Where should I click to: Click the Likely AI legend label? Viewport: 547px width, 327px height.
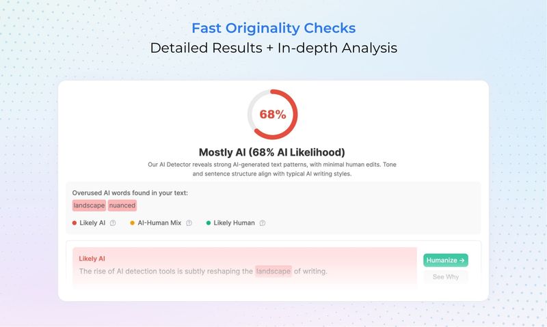pos(92,223)
